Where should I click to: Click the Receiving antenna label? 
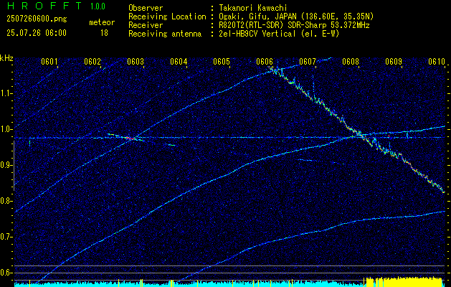(165, 34)
